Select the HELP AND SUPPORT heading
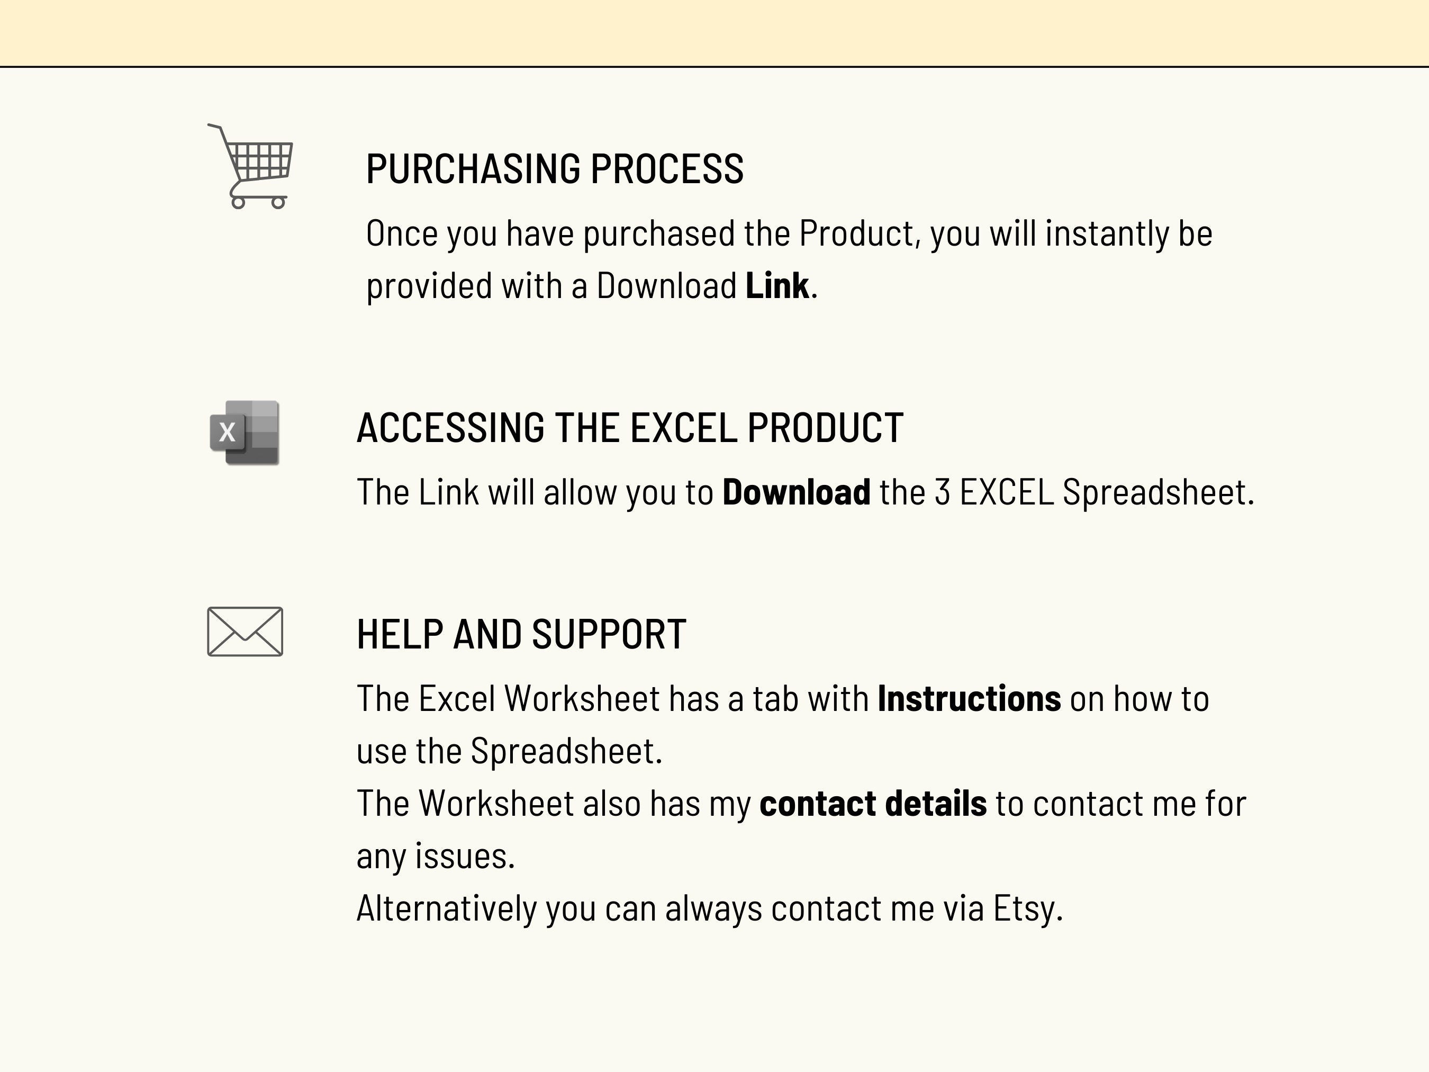This screenshot has height=1072, width=1429. tap(521, 634)
